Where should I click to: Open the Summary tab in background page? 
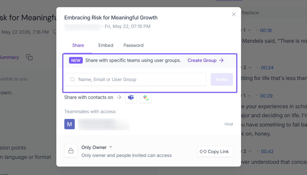(x=9, y=57)
